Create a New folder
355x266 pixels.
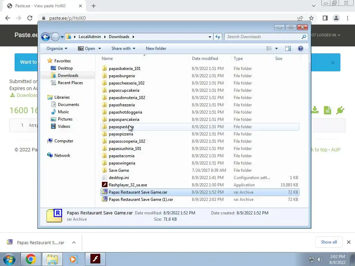pyautogui.click(x=156, y=48)
